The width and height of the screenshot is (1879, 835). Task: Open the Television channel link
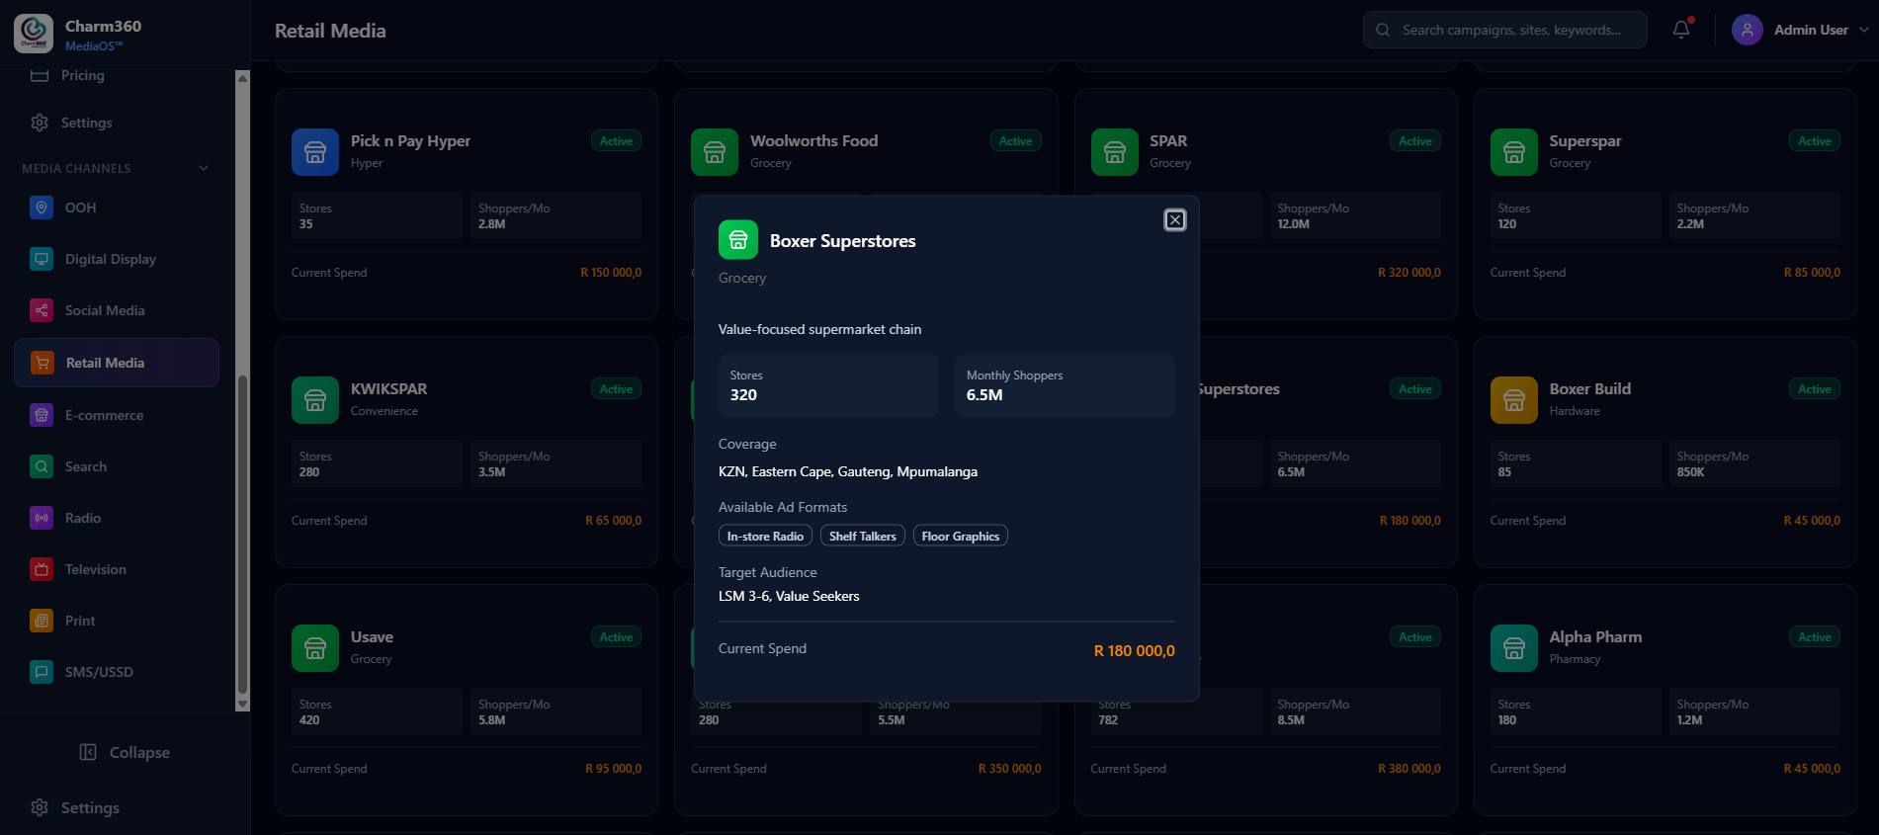click(x=117, y=569)
